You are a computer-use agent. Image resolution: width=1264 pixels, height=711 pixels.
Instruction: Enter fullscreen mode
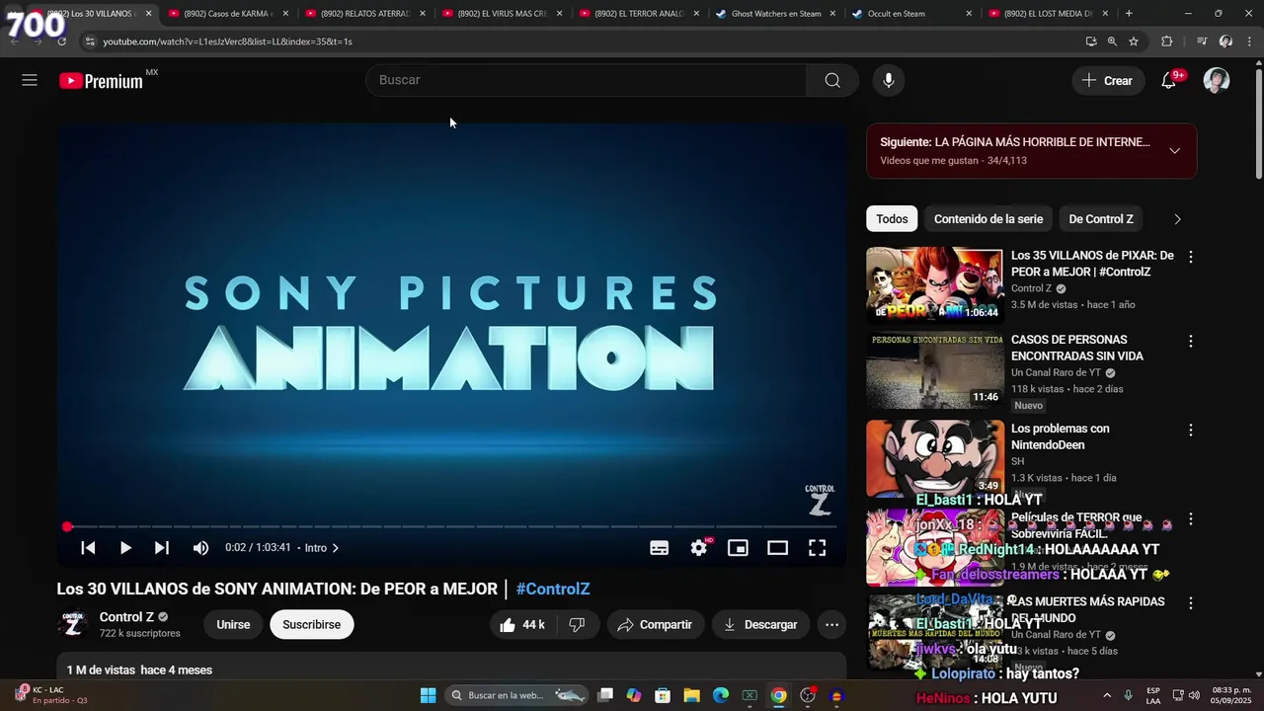(x=817, y=548)
